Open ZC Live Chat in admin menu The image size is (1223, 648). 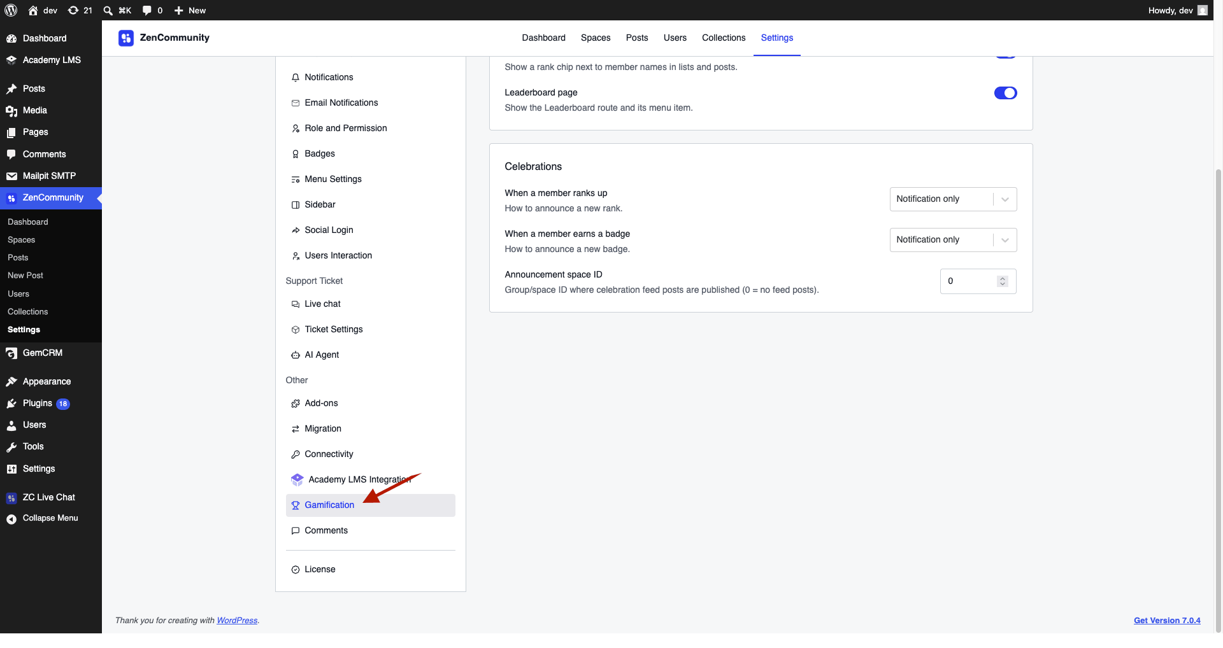51,498
